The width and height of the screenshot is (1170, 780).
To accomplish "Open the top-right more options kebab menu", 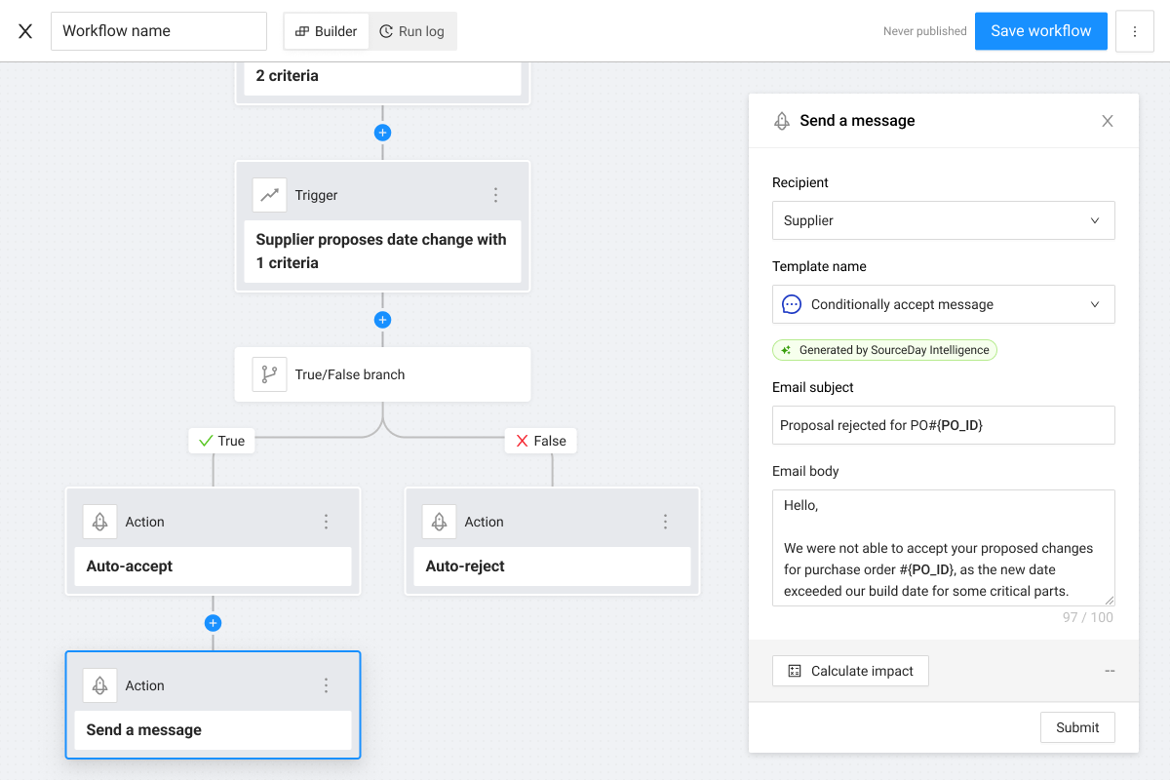I will point(1135,31).
